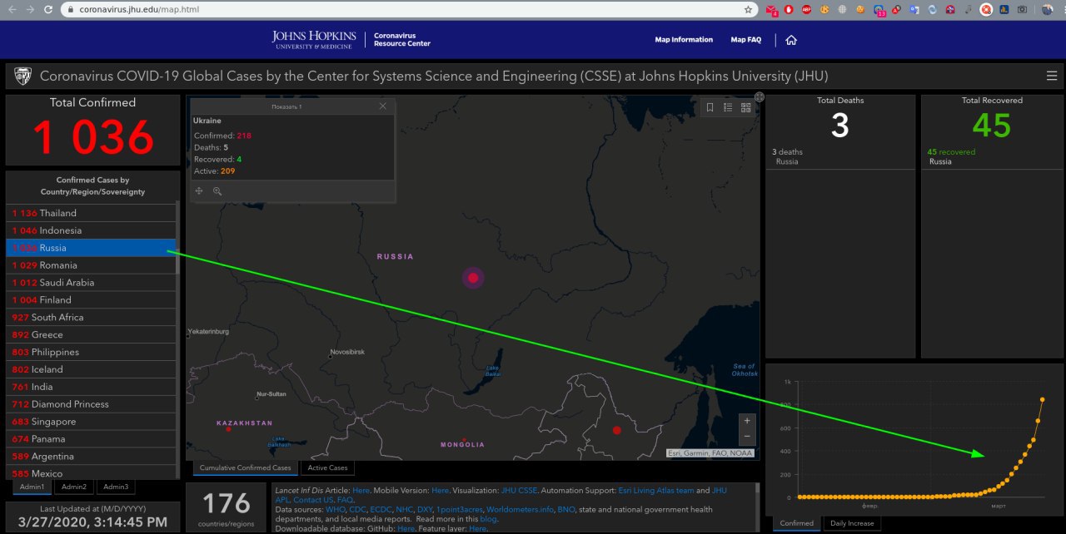Switch to Cumulative Confirmed Cases tab
The image size is (1066, 534).
coord(246,467)
